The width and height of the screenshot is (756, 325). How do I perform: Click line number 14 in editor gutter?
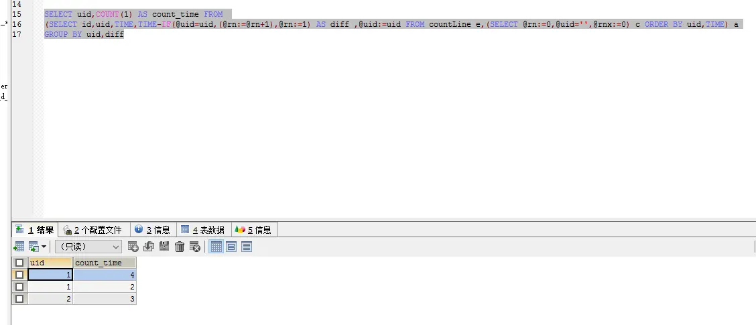(16, 4)
